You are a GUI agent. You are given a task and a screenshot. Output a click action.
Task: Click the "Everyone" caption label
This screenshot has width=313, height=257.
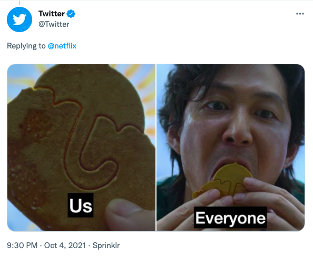pyautogui.click(x=230, y=218)
